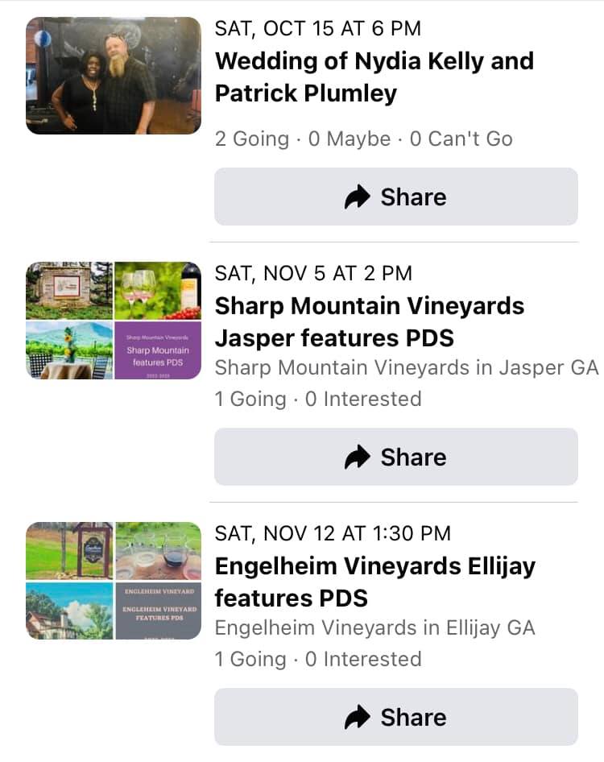Viewport: 604px width, 762px height.
Task: Open the Sharp Mountain Vineyards collage thumbnail
Action: [114, 320]
